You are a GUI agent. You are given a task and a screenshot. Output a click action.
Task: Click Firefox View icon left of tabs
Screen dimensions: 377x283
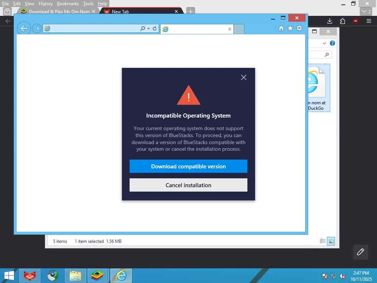[7, 11]
